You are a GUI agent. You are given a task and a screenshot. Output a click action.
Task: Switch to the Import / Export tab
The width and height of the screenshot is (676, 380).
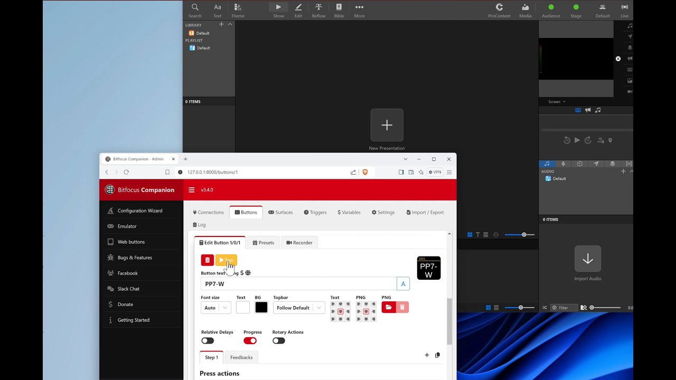click(x=425, y=212)
